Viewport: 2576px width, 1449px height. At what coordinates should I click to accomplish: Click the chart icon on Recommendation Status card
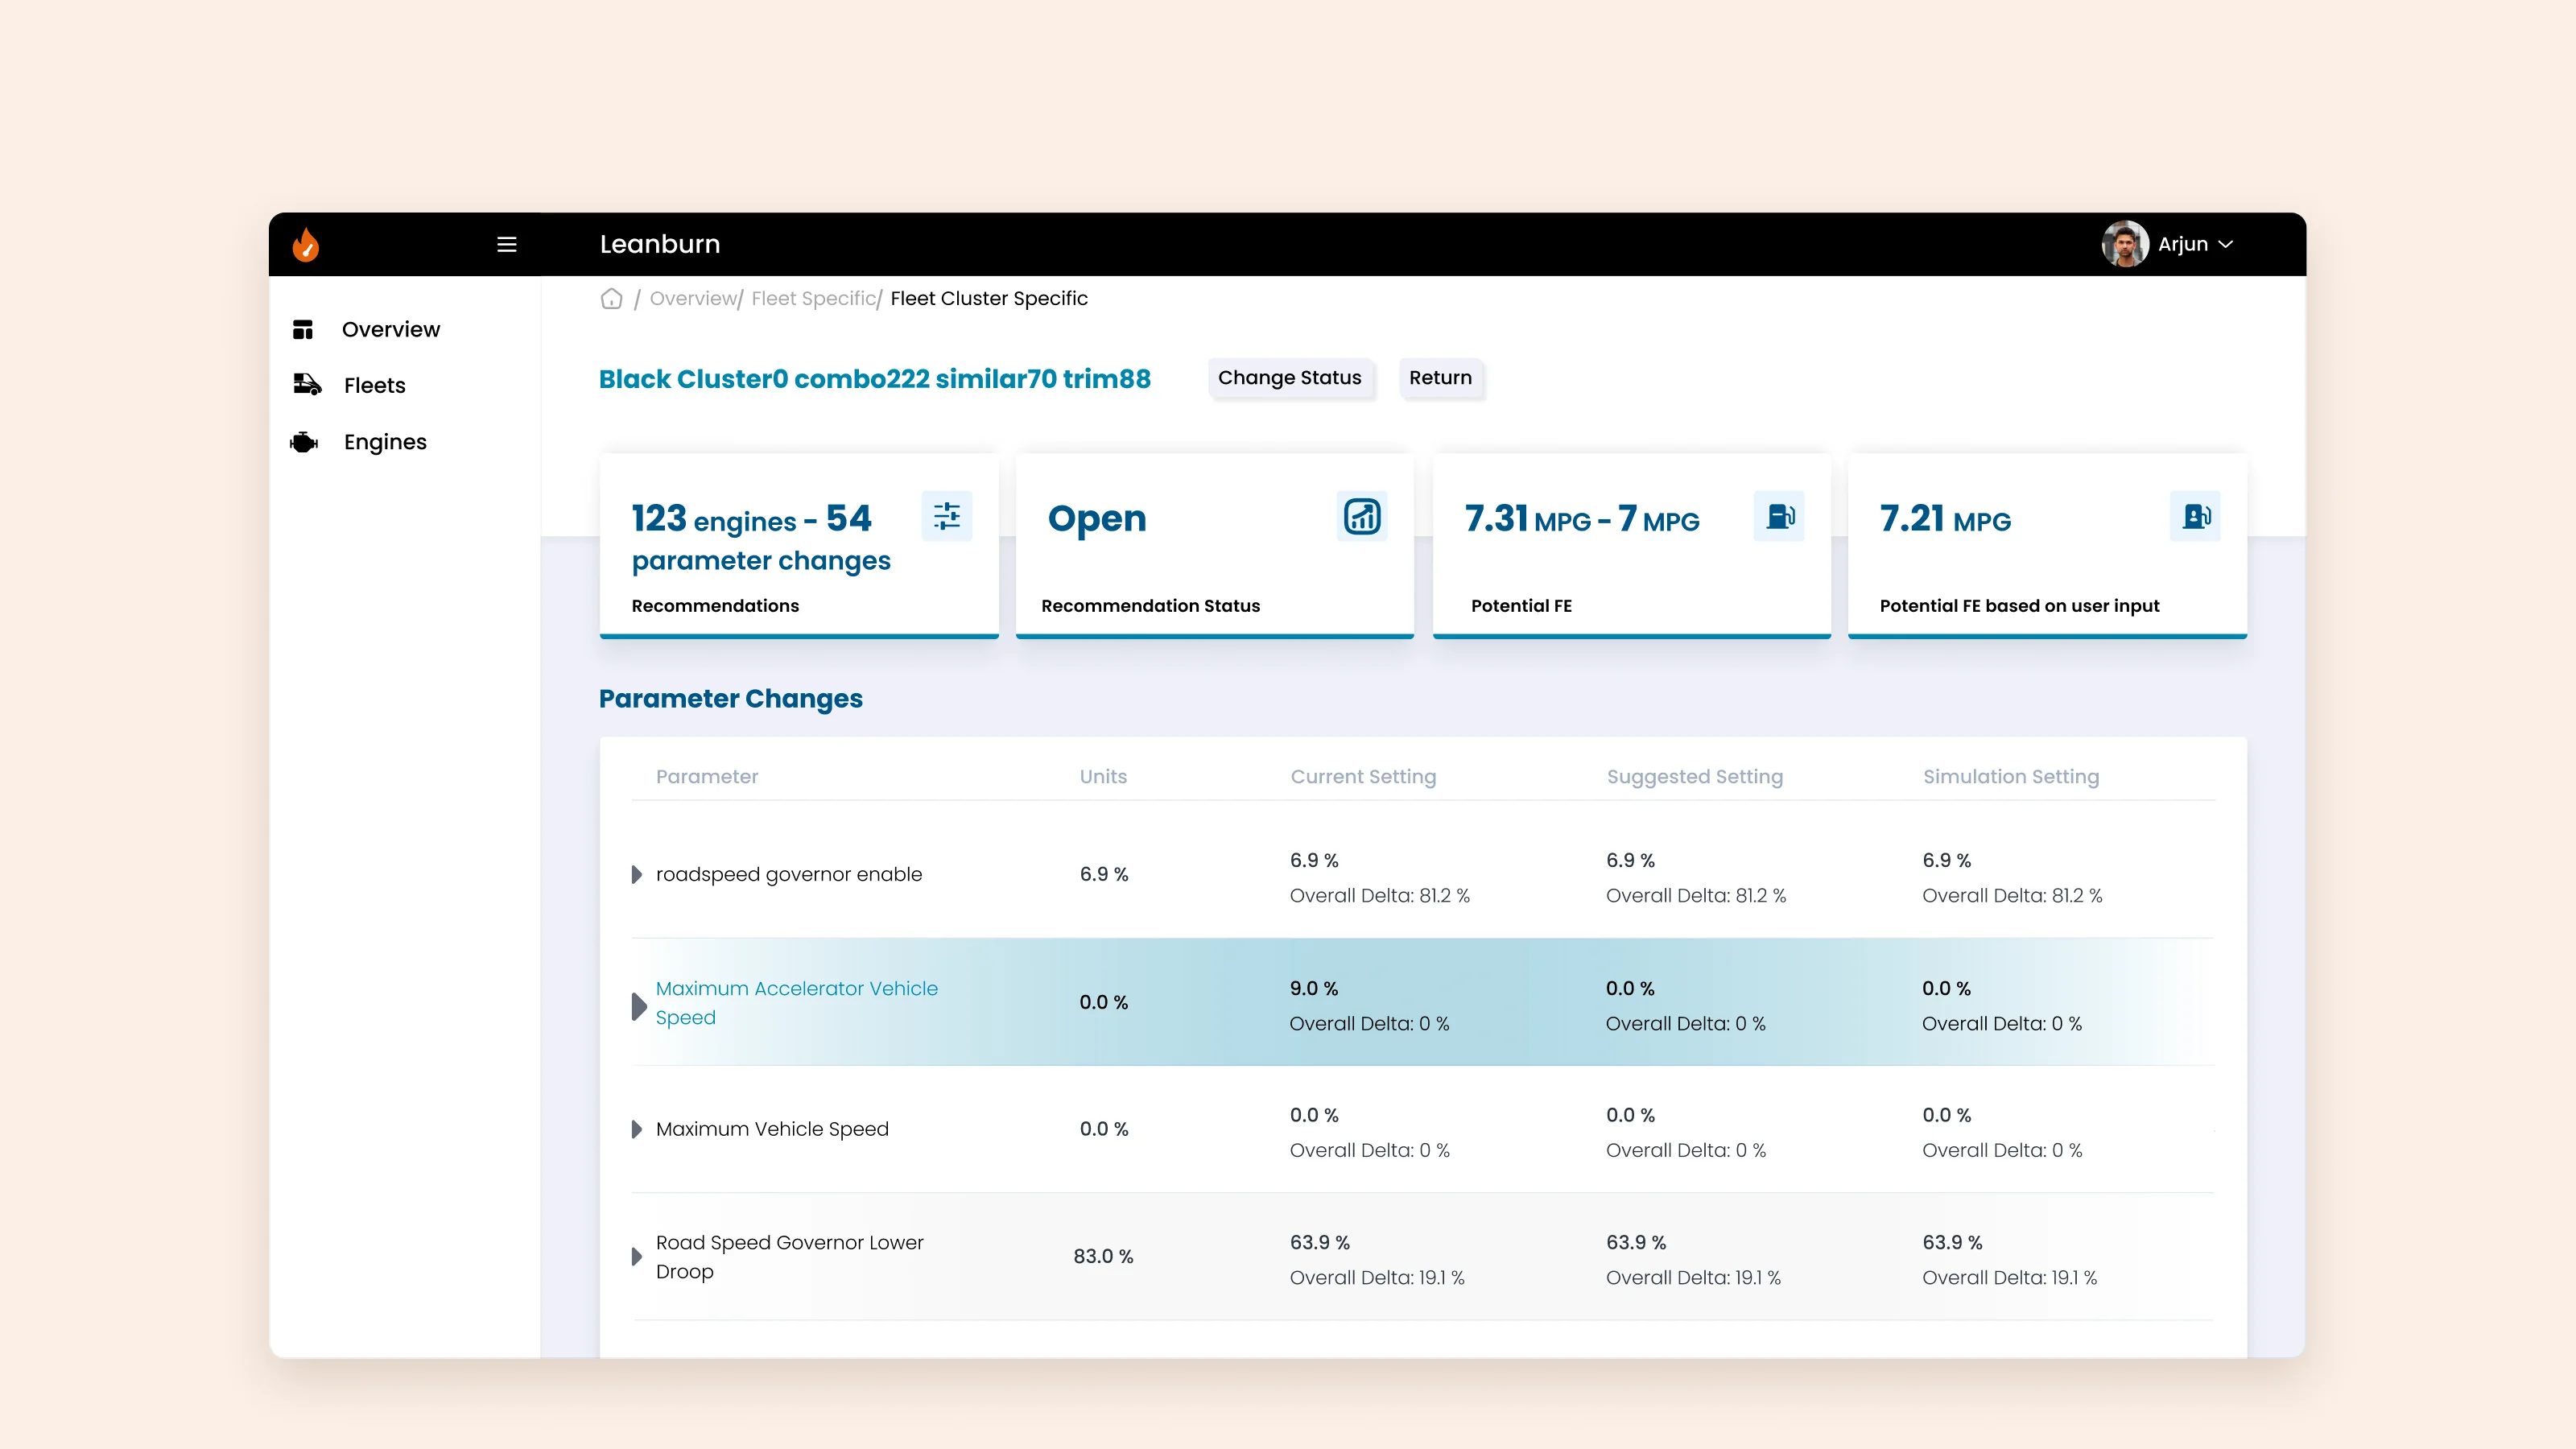pos(1361,516)
